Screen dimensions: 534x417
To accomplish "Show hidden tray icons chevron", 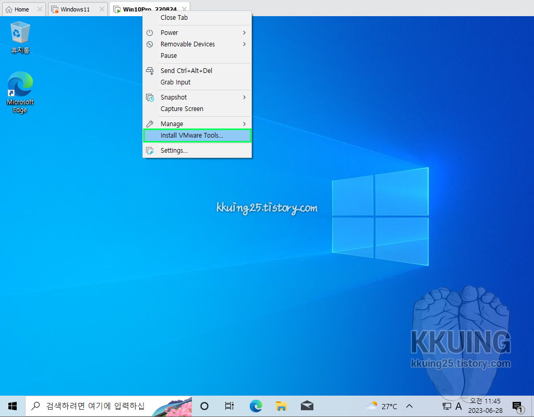I will click(x=409, y=406).
